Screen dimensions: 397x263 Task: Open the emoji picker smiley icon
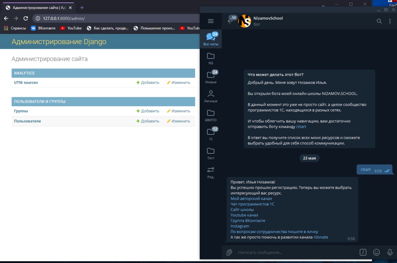[x=377, y=252]
